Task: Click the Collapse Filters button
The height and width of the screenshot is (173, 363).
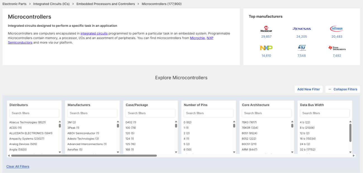Action: pos(343,89)
